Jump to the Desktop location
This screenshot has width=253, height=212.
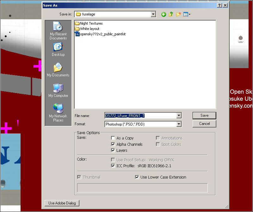click(58, 49)
